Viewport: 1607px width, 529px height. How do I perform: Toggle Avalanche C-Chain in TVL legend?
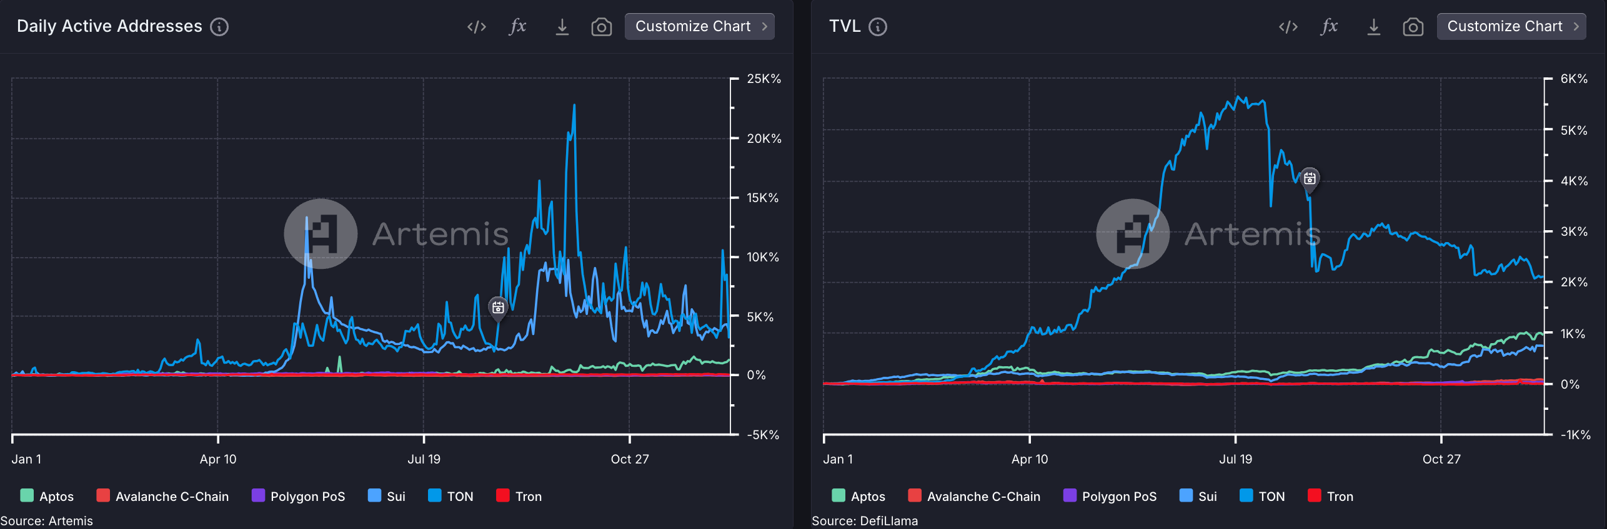(974, 496)
